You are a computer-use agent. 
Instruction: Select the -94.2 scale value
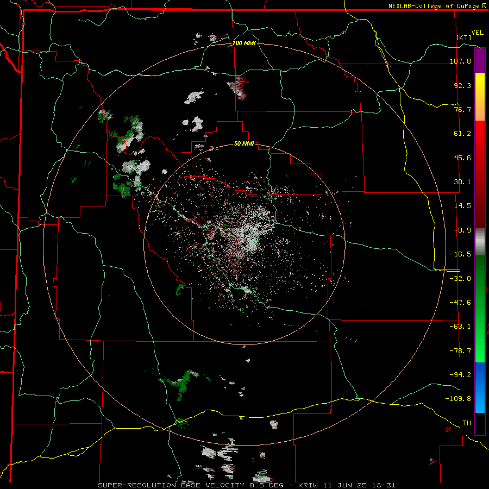(x=460, y=375)
